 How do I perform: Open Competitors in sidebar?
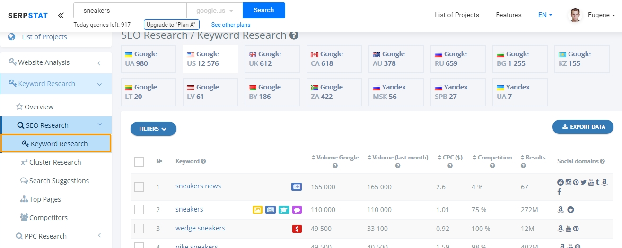[x=44, y=218]
